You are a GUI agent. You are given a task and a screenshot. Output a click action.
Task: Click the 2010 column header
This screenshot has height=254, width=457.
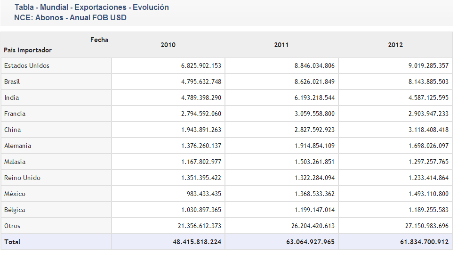[168, 45]
